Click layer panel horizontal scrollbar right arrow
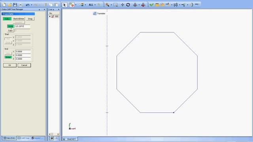This screenshot has height=142, width=253. click(58, 134)
